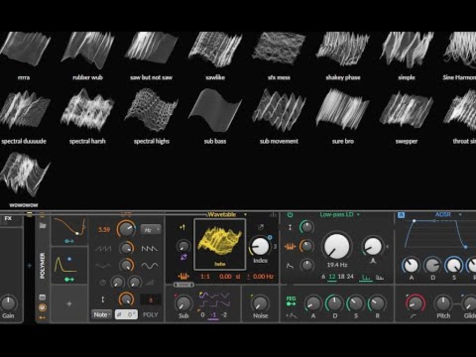Click the wavetable Index knob
476x357 pixels.
pyautogui.click(x=260, y=247)
